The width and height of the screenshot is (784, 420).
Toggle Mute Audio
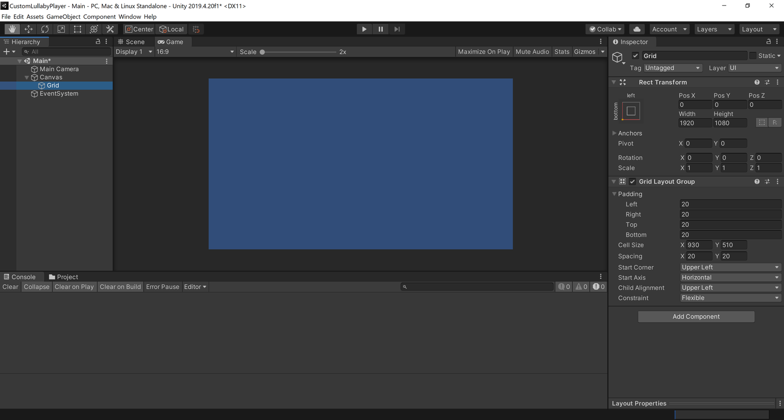[x=532, y=52]
